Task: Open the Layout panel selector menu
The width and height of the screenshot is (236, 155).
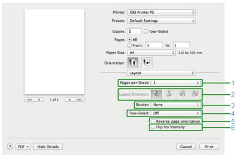Action: (x=161, y=73)
